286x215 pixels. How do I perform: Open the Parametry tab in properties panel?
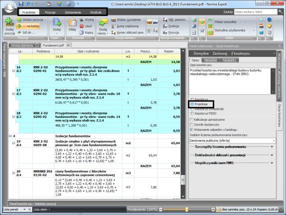coord(229,60)
